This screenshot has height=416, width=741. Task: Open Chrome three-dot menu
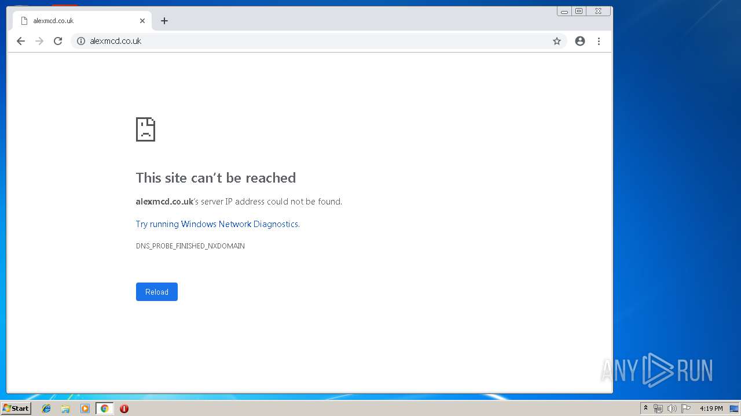(599, 41)
